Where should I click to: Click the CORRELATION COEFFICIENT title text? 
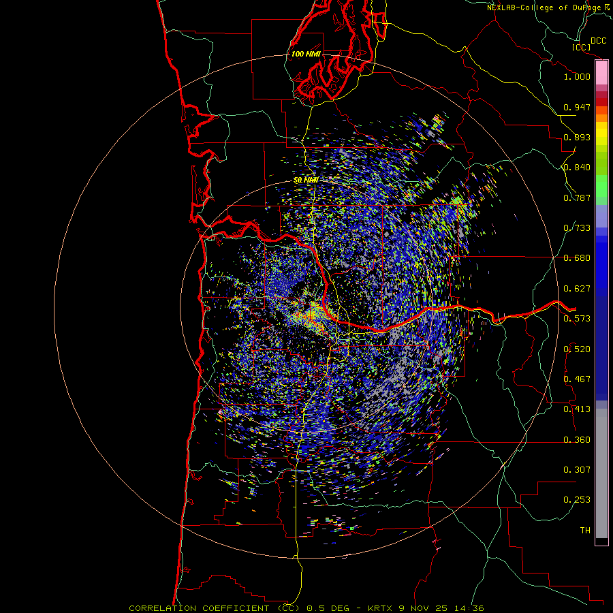199,608
